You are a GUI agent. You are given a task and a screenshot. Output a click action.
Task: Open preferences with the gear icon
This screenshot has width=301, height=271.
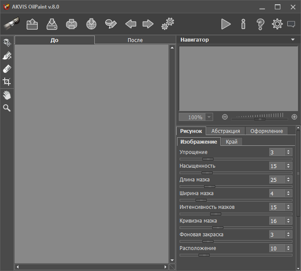click(277, 24)
